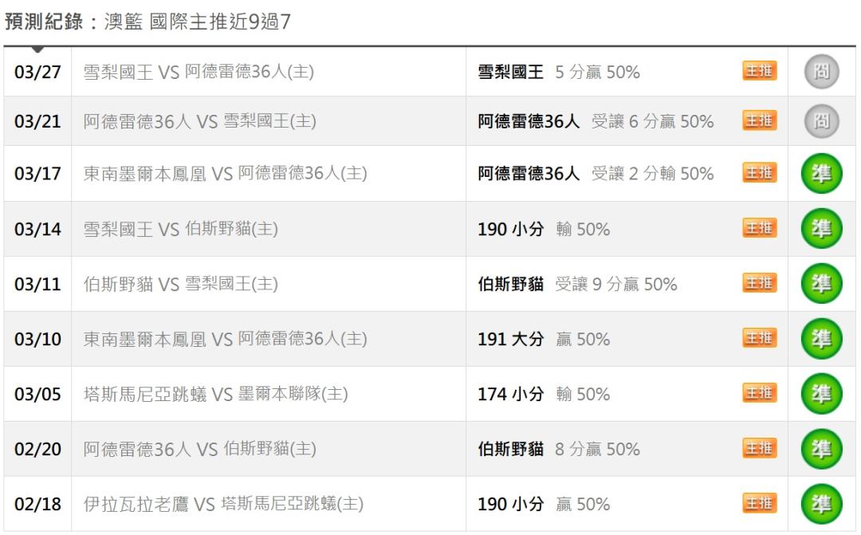Open 阿德雷德36人 VS 雪梨國王 match on 03/21

click(199, 122)
